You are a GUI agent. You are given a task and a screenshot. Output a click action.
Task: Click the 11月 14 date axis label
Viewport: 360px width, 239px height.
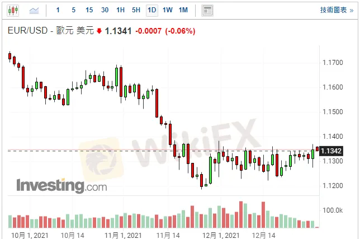tap(167, 235)
